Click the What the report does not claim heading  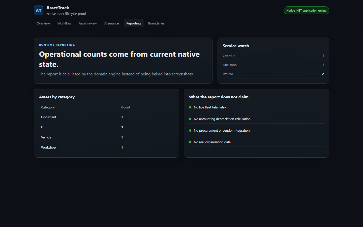(x=219, y=97)
